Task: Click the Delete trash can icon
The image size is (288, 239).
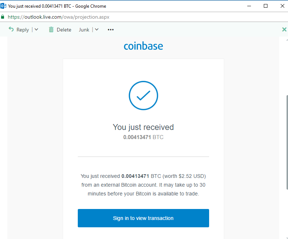Action: click(x=51, y=30)
